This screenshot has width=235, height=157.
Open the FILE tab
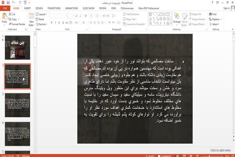(5, 8)
